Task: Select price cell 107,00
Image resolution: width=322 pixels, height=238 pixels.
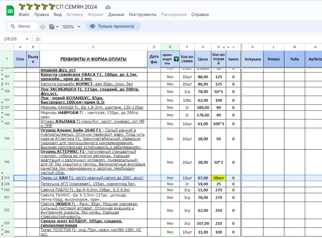Action: click(x=203, y=224)
